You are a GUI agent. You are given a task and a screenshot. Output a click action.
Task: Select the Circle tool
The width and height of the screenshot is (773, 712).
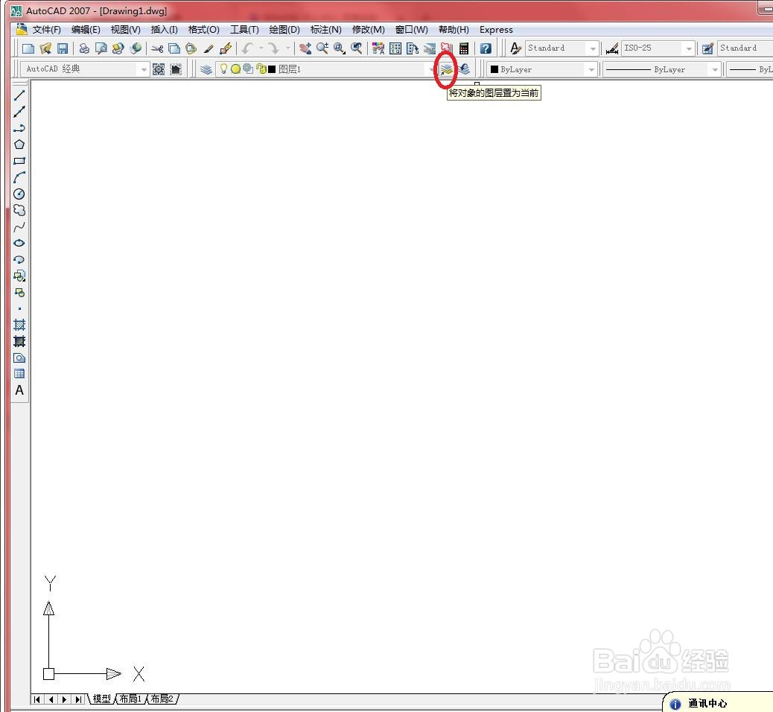(19, 194)
